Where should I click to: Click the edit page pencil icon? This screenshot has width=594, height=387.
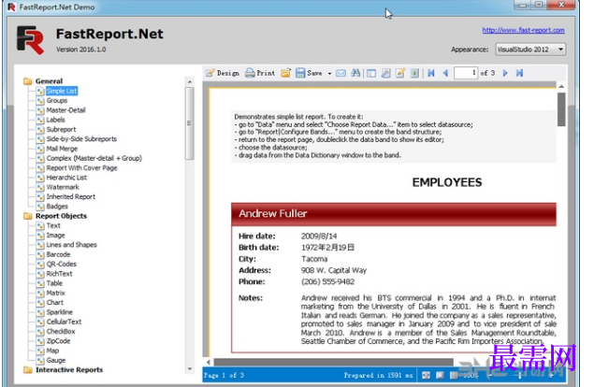400,73
